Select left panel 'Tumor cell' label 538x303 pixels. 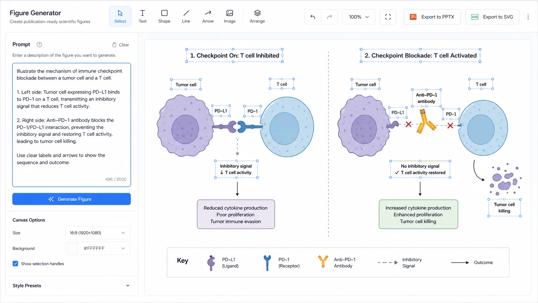pyautogui.click(x=186, y=85)
